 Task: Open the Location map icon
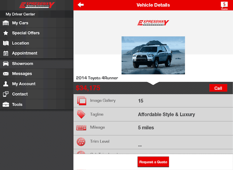point(6,43)
